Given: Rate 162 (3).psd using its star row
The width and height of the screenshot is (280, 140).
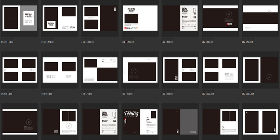Looking at the screenshot, I should tap(208, 39).
